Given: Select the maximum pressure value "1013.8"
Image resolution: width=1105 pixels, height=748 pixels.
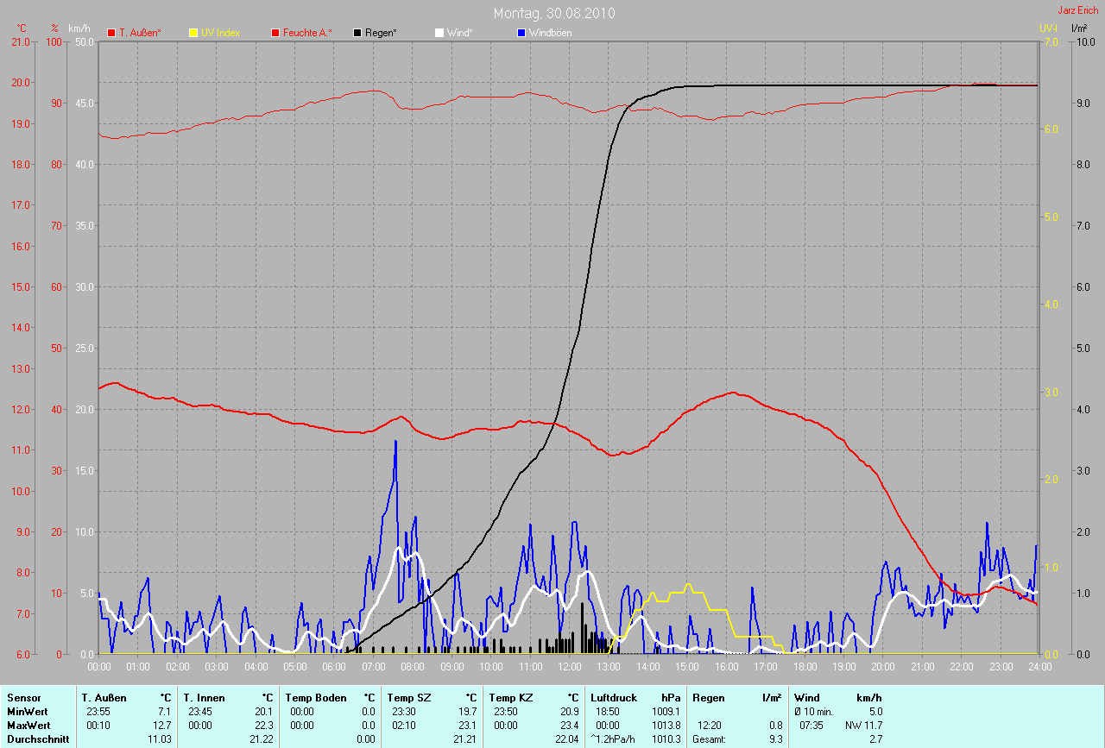Looking at the screenshot, I should (x=667, y=726).
